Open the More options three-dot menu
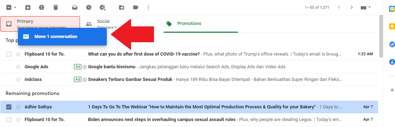 [x=148, y=7]
